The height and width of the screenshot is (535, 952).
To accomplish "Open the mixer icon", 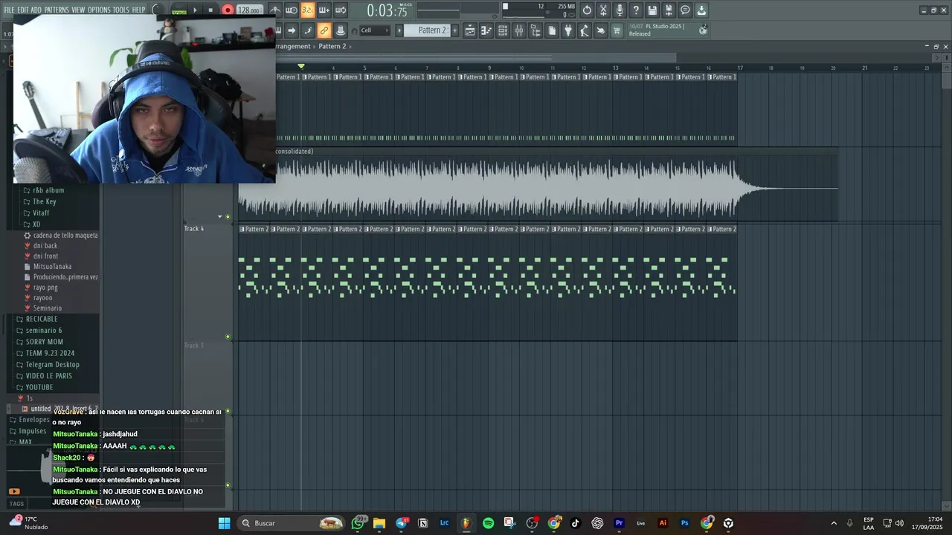I will 519,30.
